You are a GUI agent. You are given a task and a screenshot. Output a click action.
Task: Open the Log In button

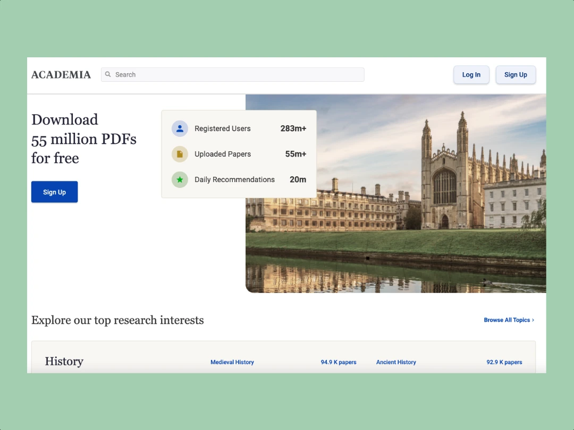point(471,75)
